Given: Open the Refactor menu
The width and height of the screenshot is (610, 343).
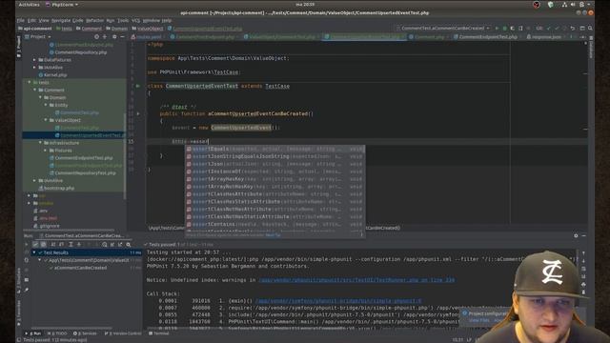Looking at the screenshot, I should (x=95, y=20).
